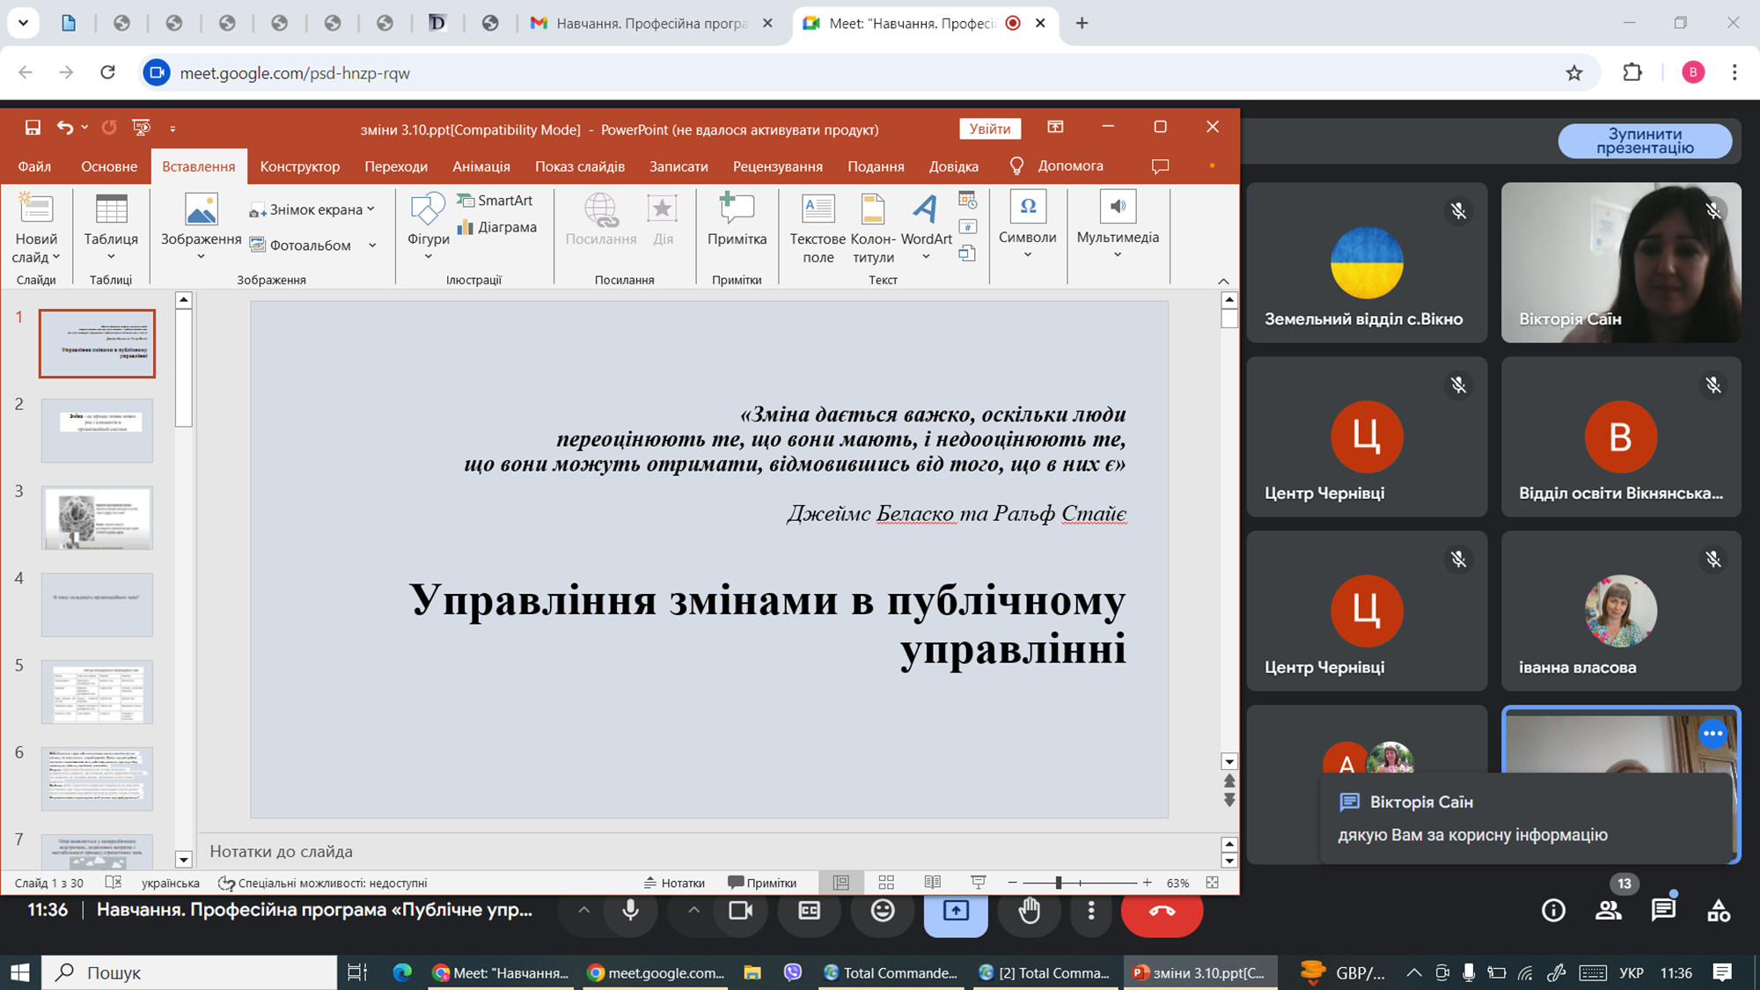Image resolution: width=1760 pixels, height=990 pixels.
Task: Toggle normal view in status bar
Action: click(841, 883)
